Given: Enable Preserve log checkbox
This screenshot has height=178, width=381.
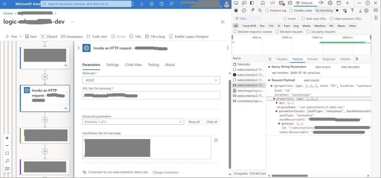Looking at the screenshot, I should click(267, 11).
